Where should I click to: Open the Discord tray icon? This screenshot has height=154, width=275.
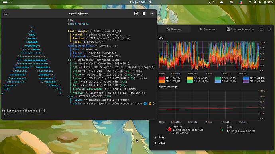[231, 2]
